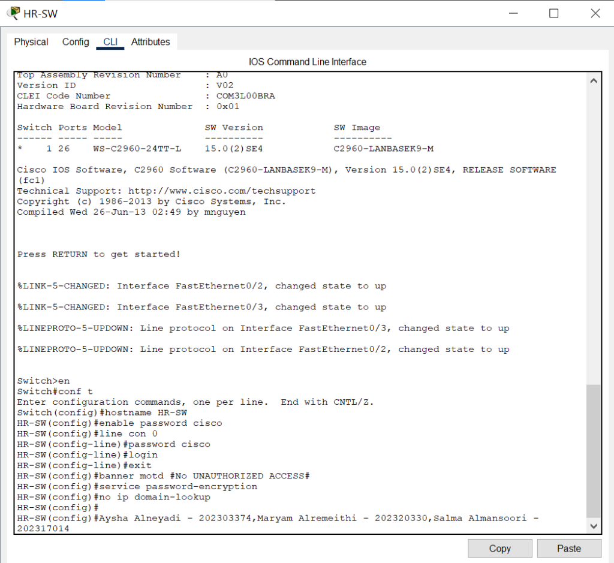Screen dimensions: 614x563
Task: Click the scrollbar down arrow in CLI
Action: [594, 526]
